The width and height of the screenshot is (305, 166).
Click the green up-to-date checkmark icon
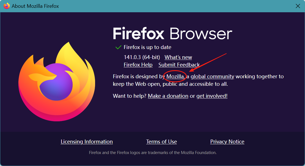click(118, 47)
